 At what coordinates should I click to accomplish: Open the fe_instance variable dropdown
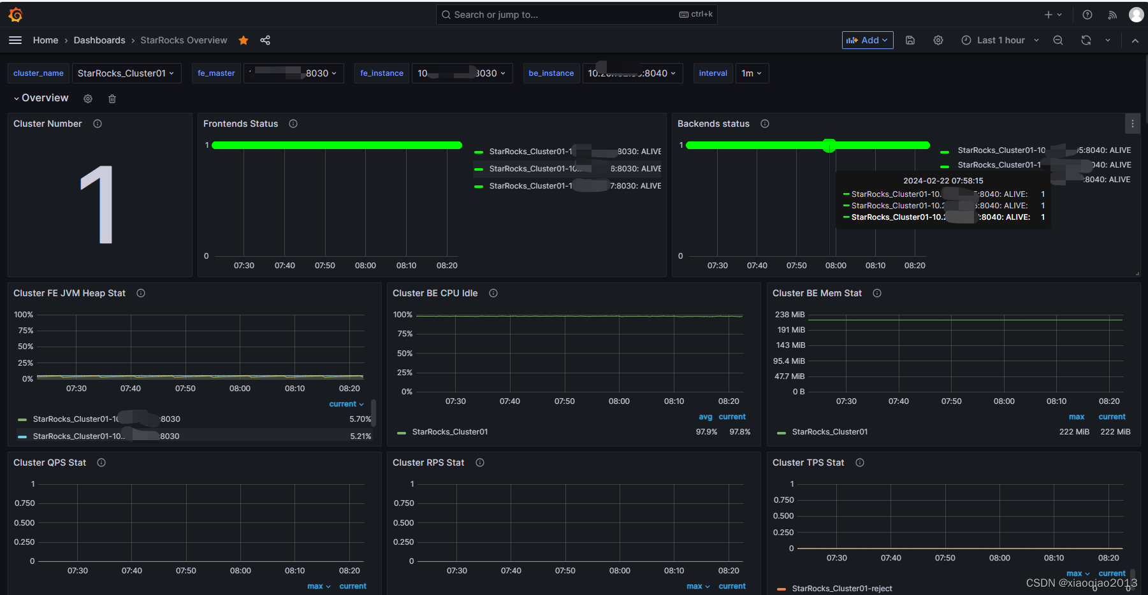[462, 73]
